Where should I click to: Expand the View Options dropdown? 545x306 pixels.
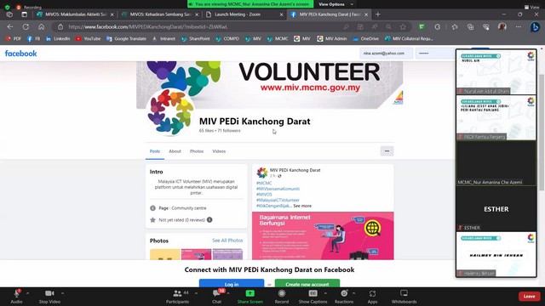[336, 4]
